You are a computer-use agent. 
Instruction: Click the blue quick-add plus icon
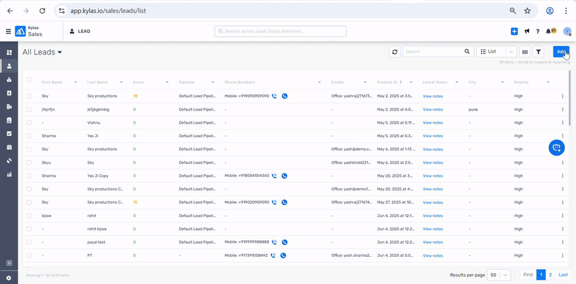click(514, 31)
